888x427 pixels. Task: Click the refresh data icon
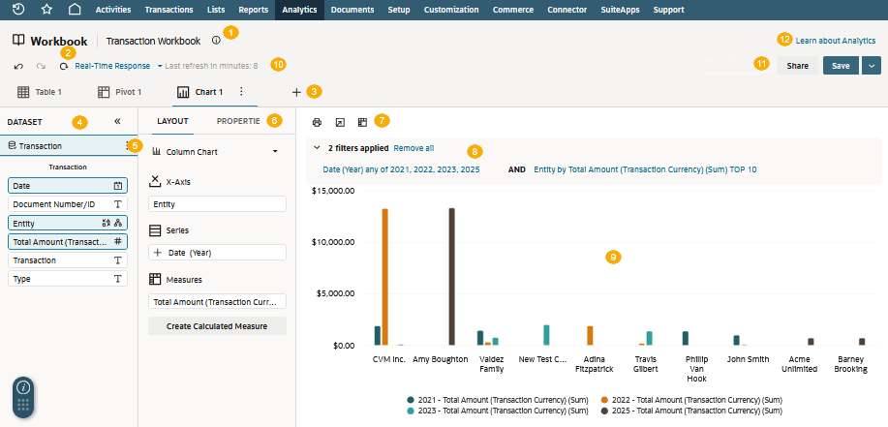(64, 66)
